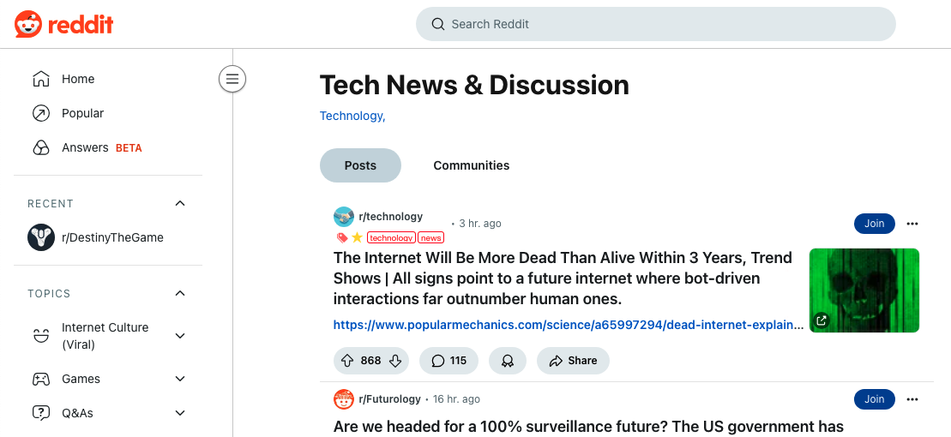Click the Reddit logo icon
Image resolution: width=951 pixels, height=437 pixels.
[28, 24]
